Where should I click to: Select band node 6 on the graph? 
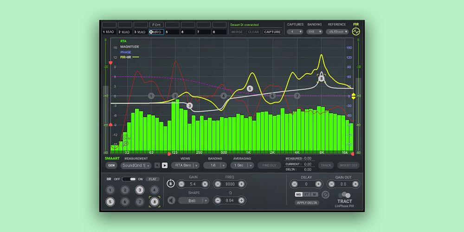click(x=272, y=96)
